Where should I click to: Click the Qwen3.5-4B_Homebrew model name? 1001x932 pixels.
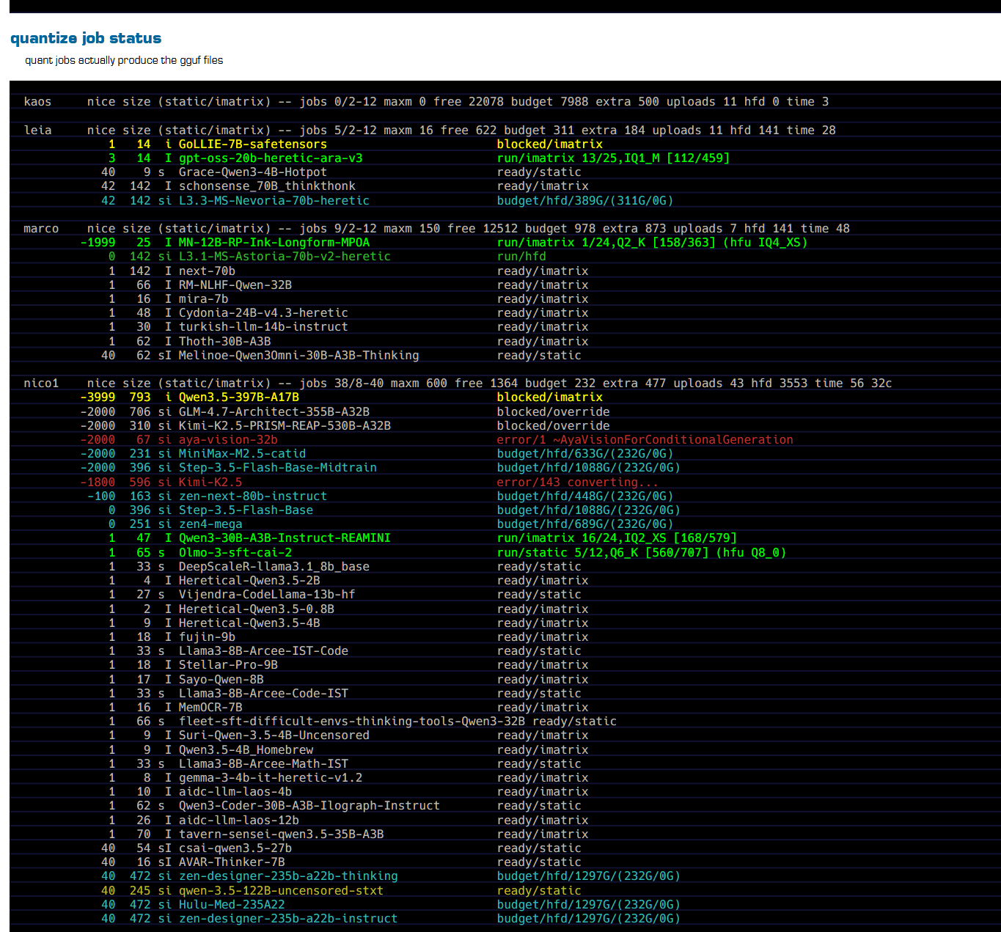(246, 750)
